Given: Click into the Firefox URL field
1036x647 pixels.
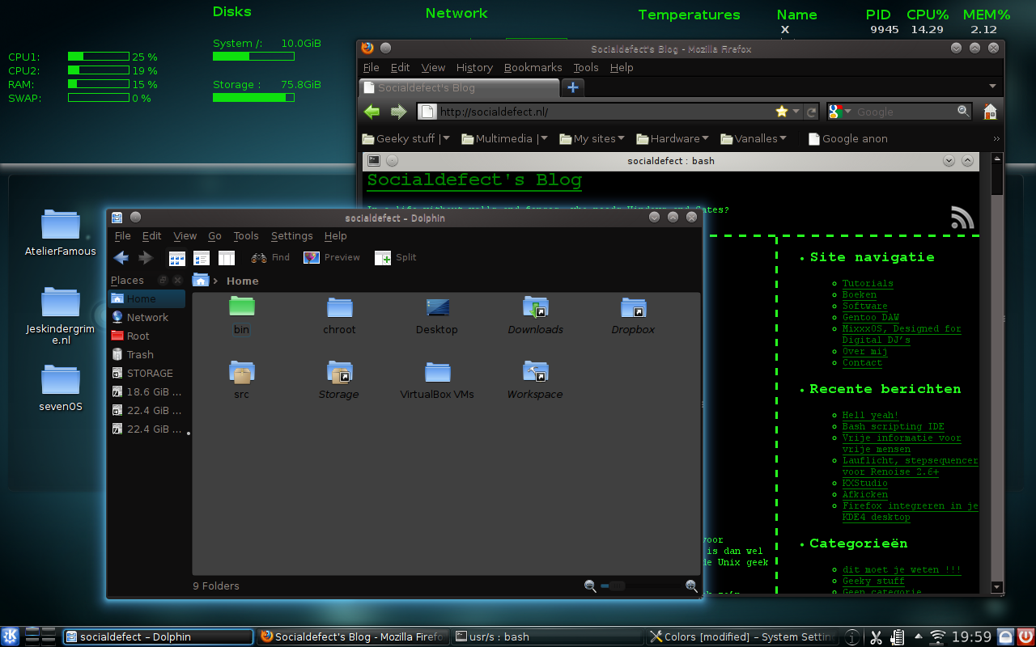Looking at the screenshot, I should [607, 112].
